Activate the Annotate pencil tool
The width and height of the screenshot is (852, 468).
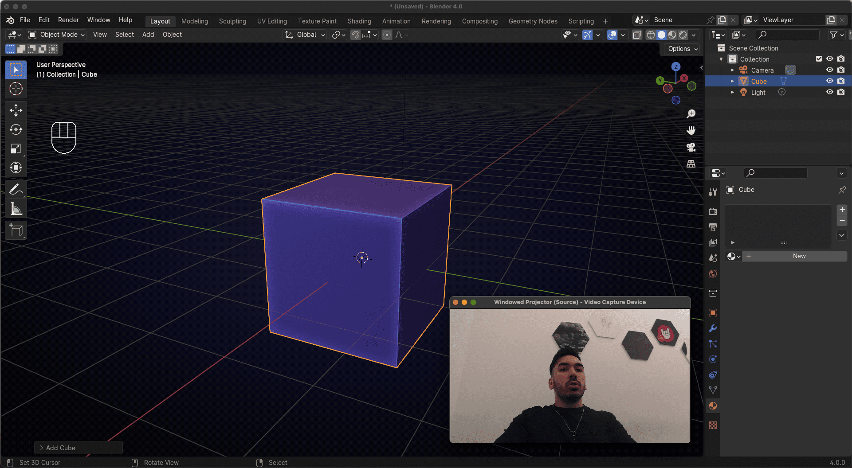click(16, 189)
